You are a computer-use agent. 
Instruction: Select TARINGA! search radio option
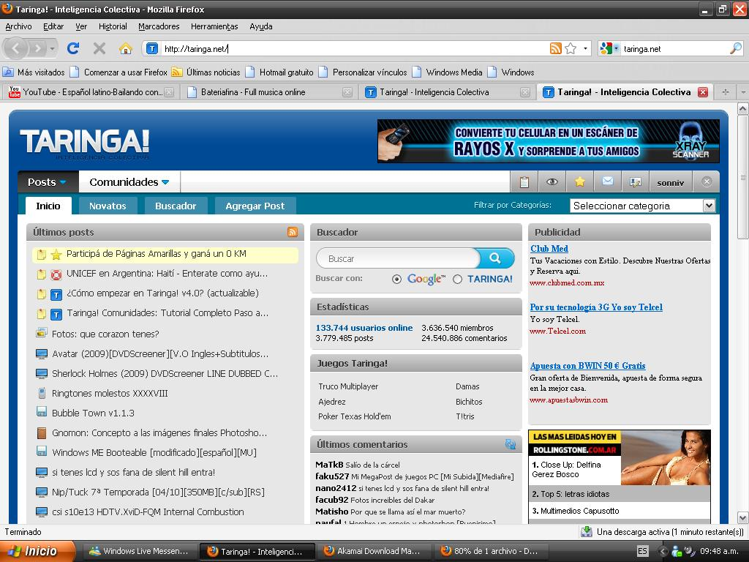pyautogui.click(x=457, y=279)
